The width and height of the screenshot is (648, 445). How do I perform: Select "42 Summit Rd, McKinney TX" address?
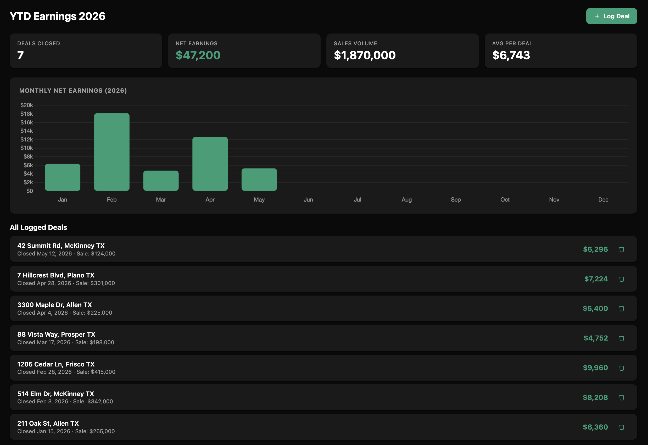(x=61, y=246)
